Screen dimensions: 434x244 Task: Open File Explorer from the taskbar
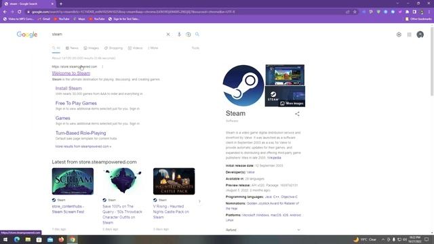coord(28,239)
